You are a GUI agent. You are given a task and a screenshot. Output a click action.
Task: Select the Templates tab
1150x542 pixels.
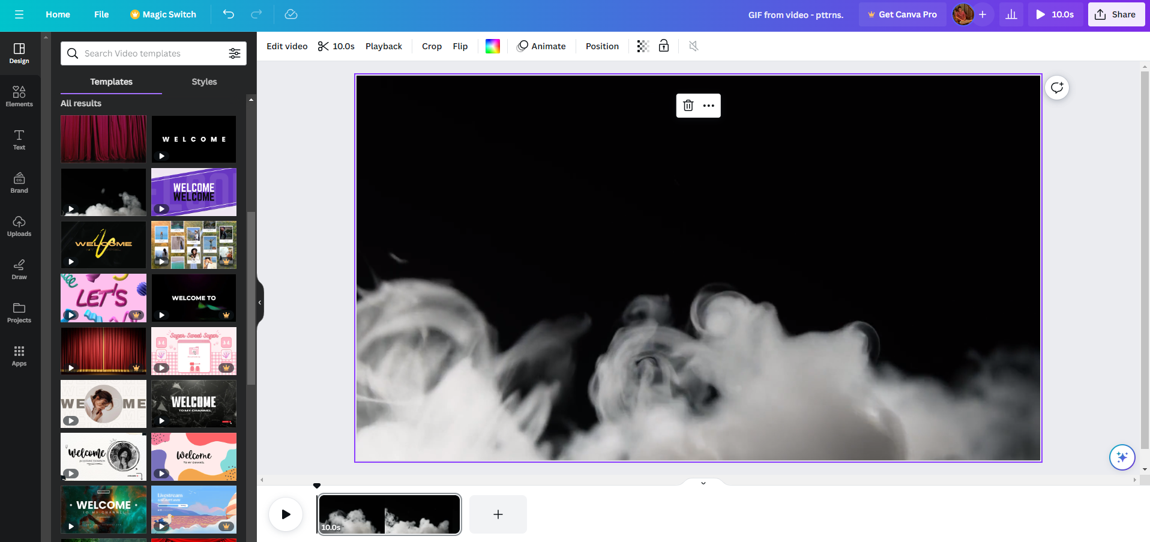[111, 82]
